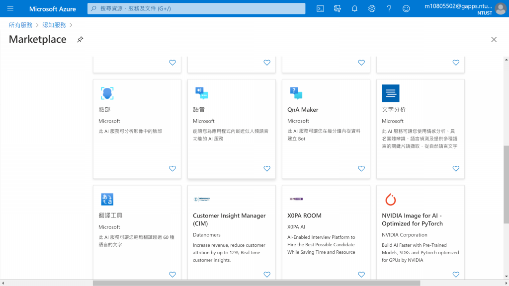Open Cloud Shell from the top bar
Screen dimensions: 509x286
coord(320,9)
